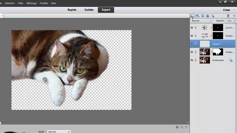Create a new layer with the layers-panel icon
Image resolution: width=237 pixels, height=133 pixels.
pos(193,16)
